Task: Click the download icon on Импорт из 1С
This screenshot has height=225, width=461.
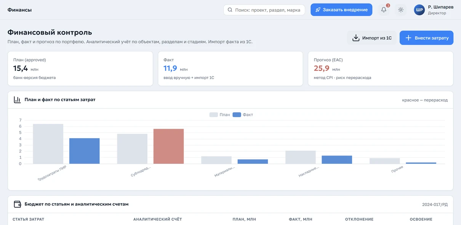Action: point(356,38)
